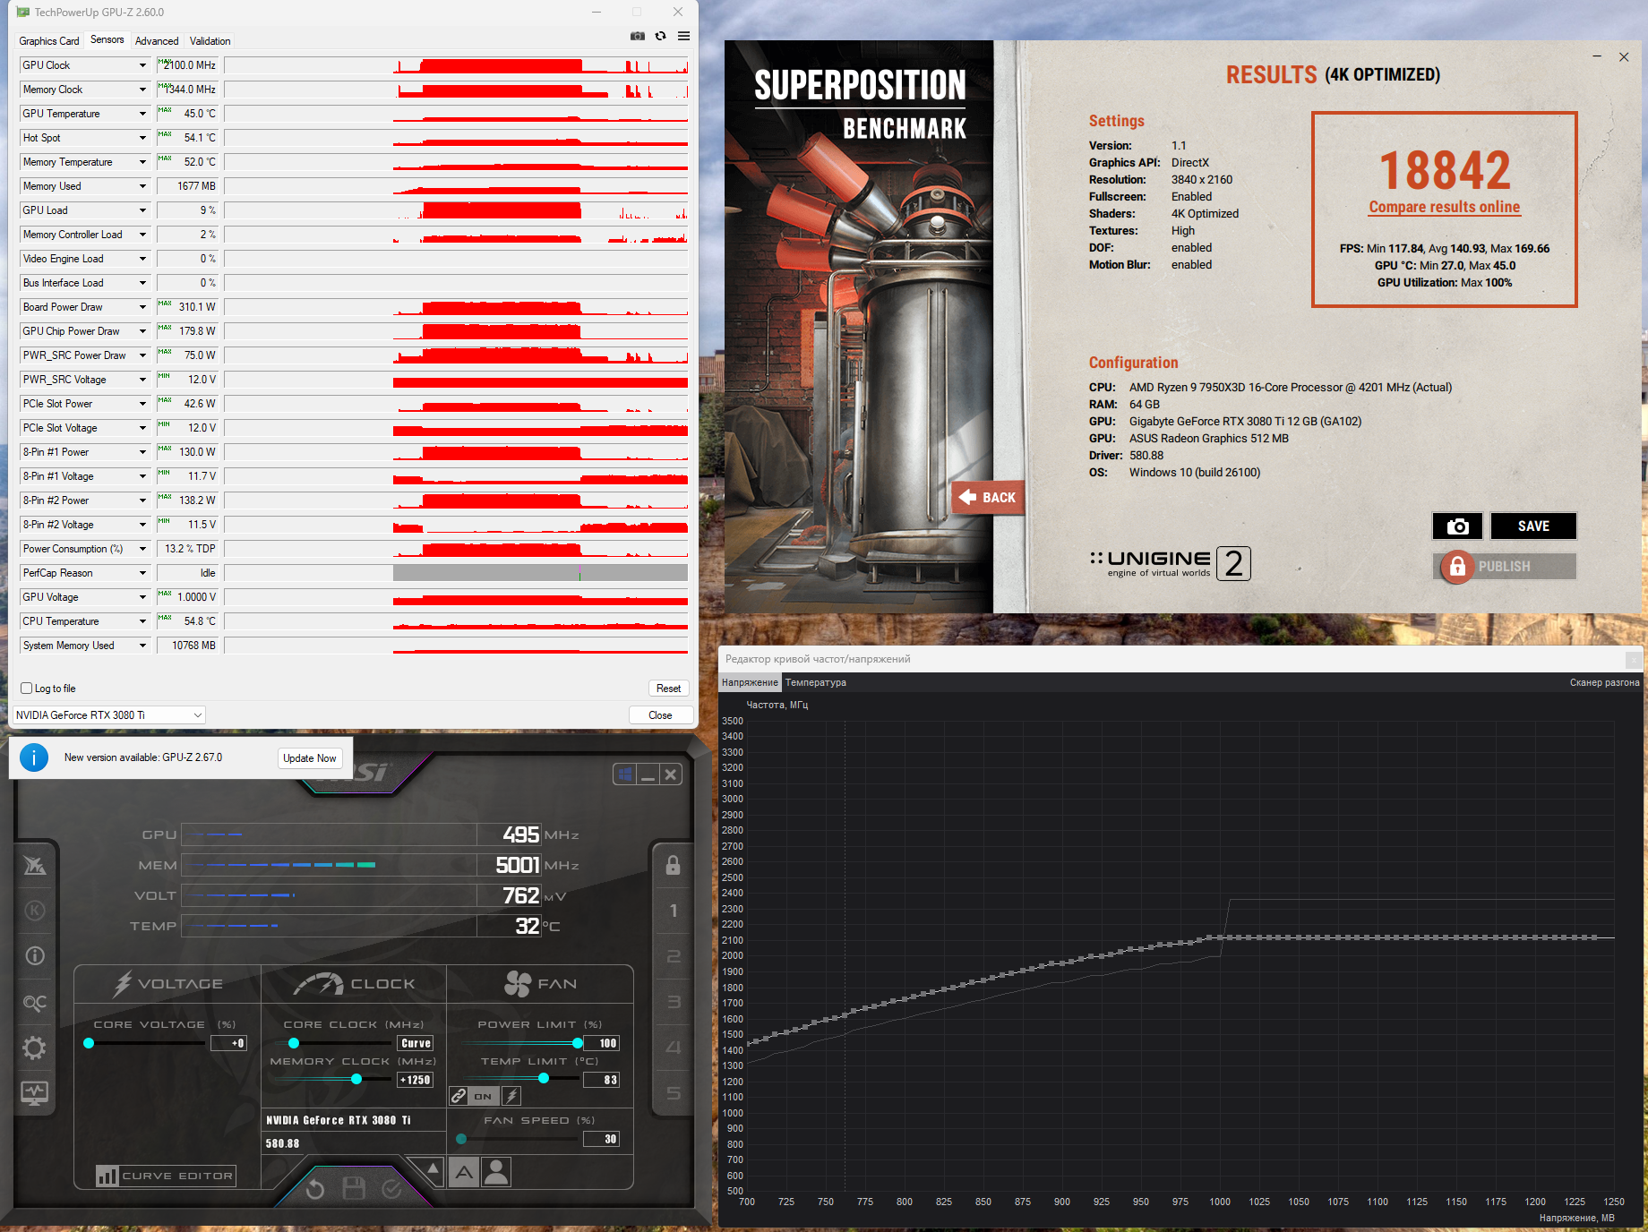1648x1232 pixels.
Task: Click the Curve Editor bar chart icon
Action: coord(107,1176)
